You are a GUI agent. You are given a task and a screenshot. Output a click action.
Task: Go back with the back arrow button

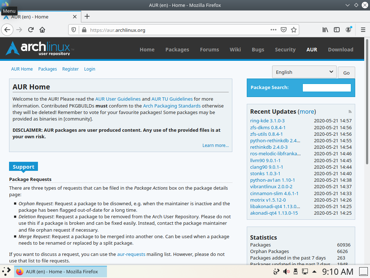pyautogui.click(x=7, y=30)
